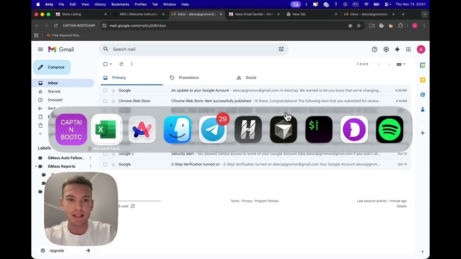Click the Compose button

click(52, 67)
